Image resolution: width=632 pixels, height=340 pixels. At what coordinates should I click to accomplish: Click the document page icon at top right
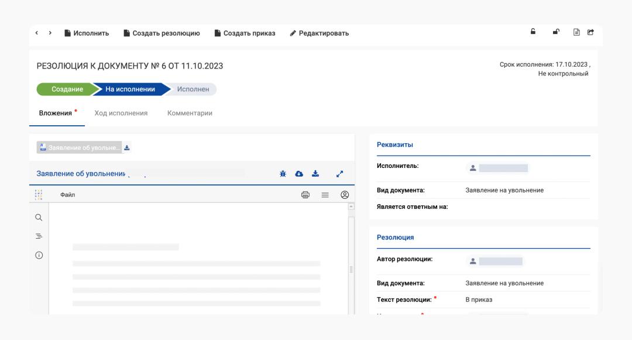(x=576, y=32)
